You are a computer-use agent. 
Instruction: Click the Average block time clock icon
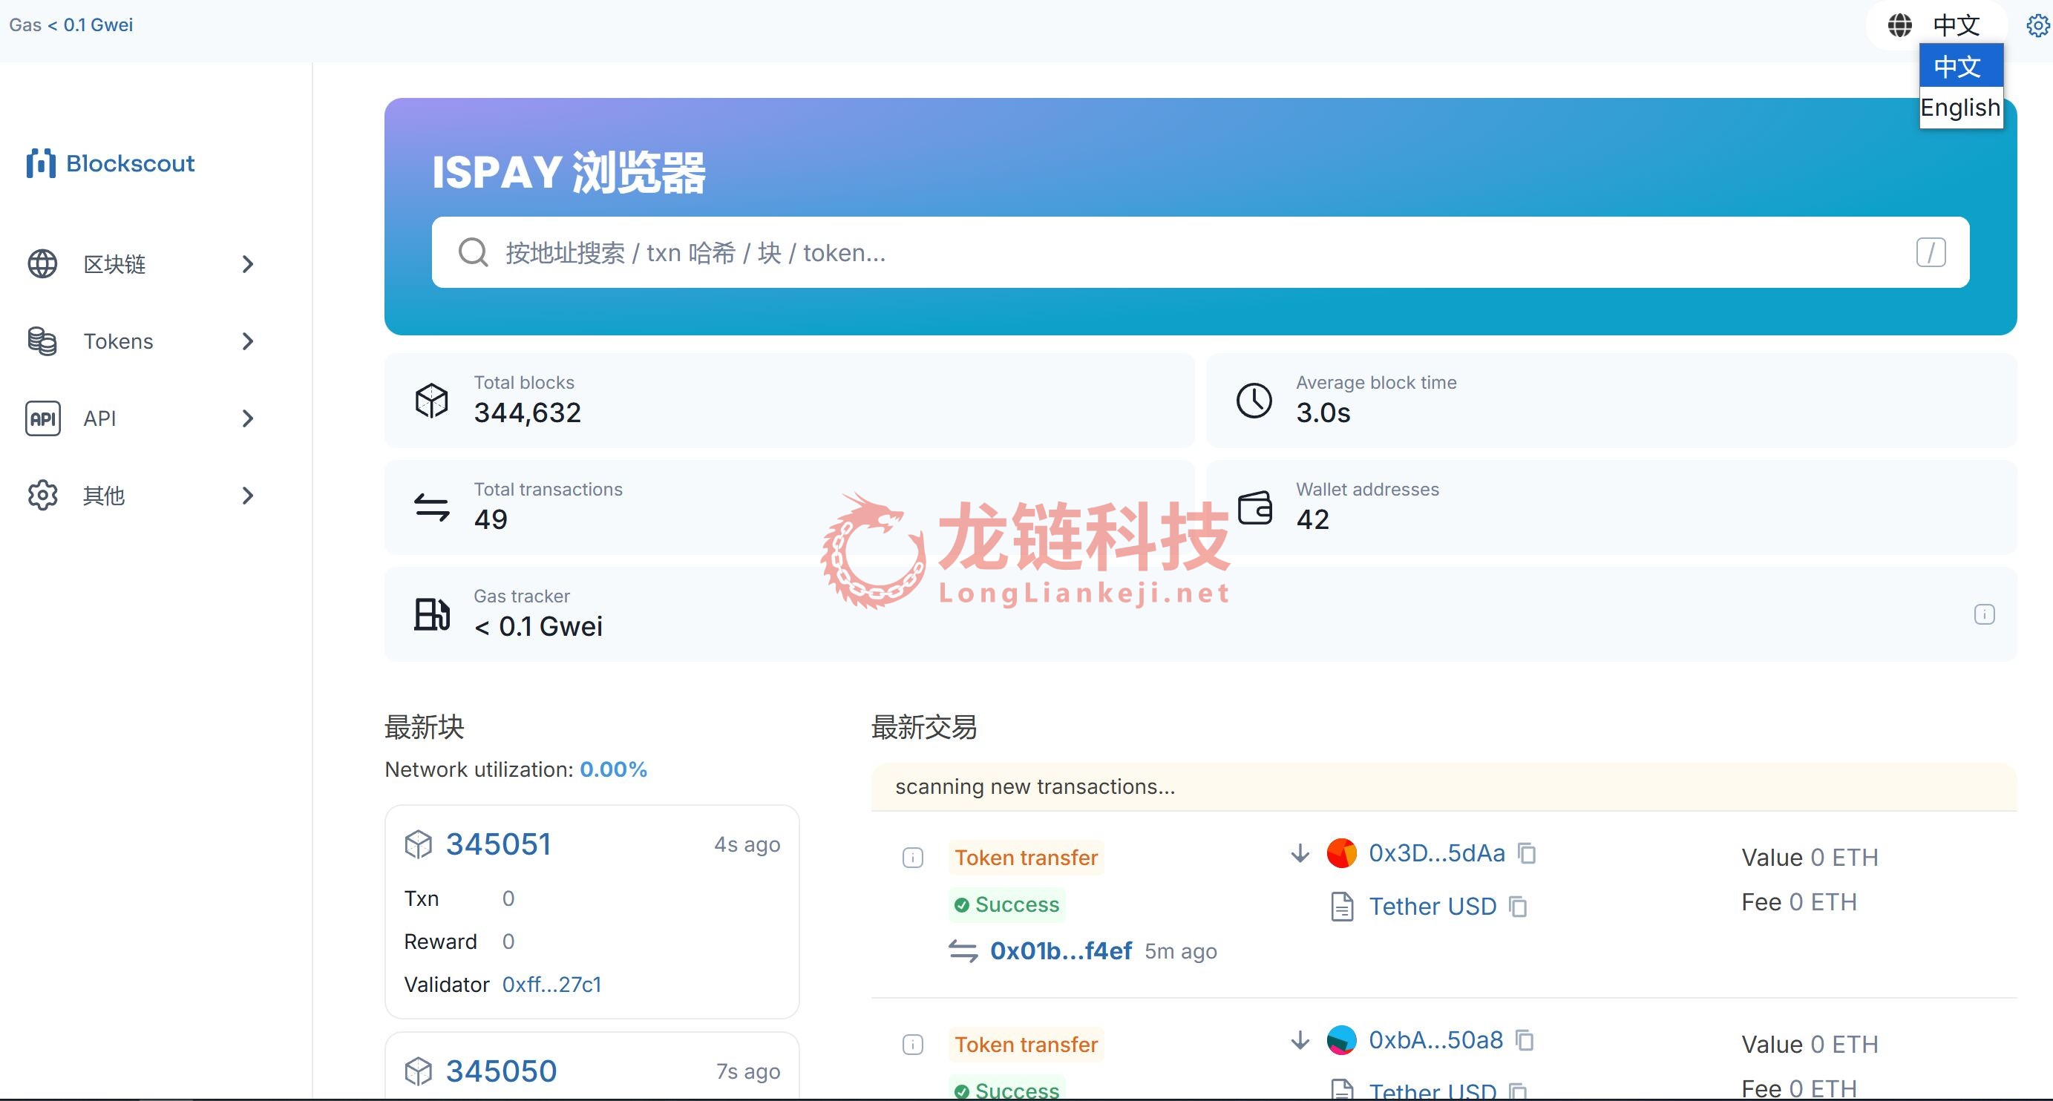pyautogui.click(x=1254, y=400)
